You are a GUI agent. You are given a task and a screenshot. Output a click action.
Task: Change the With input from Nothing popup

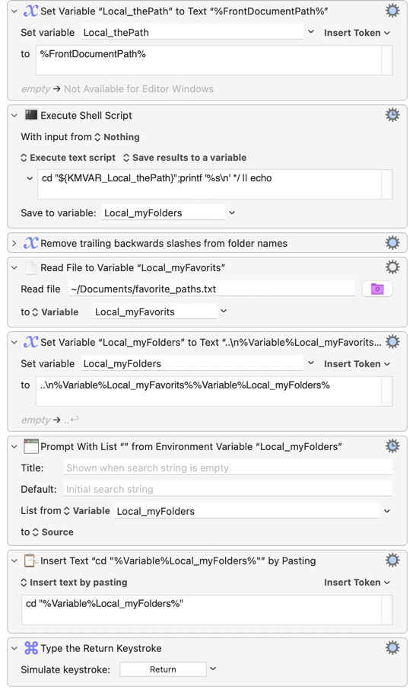117,137
